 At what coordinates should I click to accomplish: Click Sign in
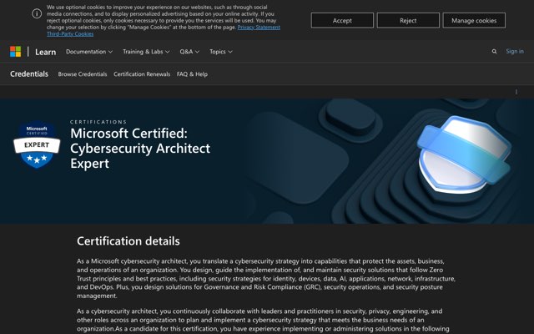[515, 52]
